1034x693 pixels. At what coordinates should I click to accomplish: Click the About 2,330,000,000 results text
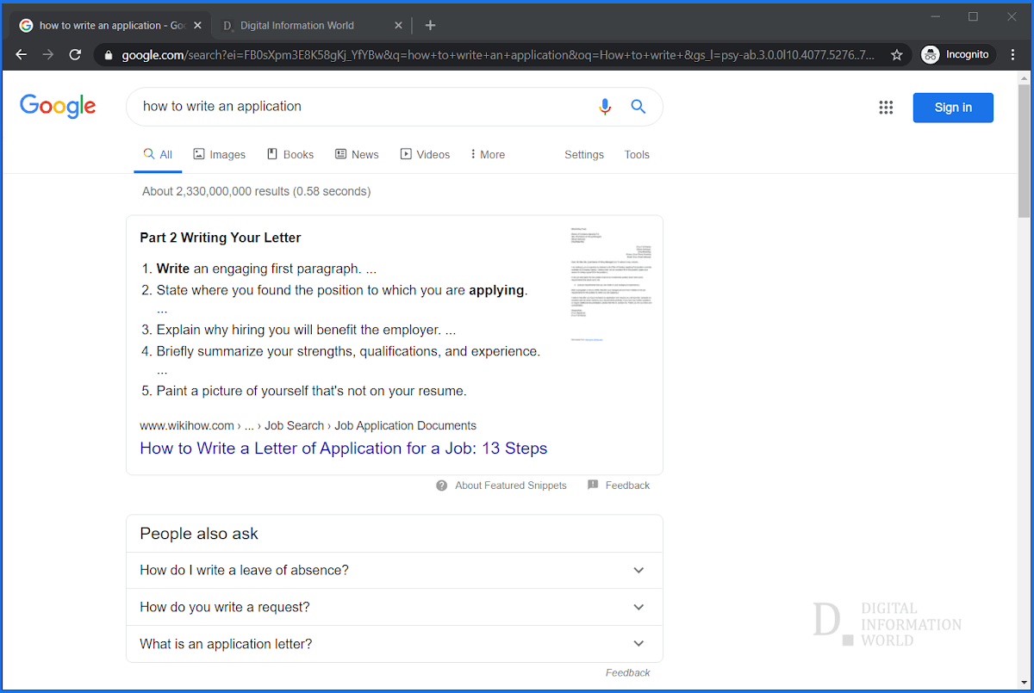coord(257,191)
